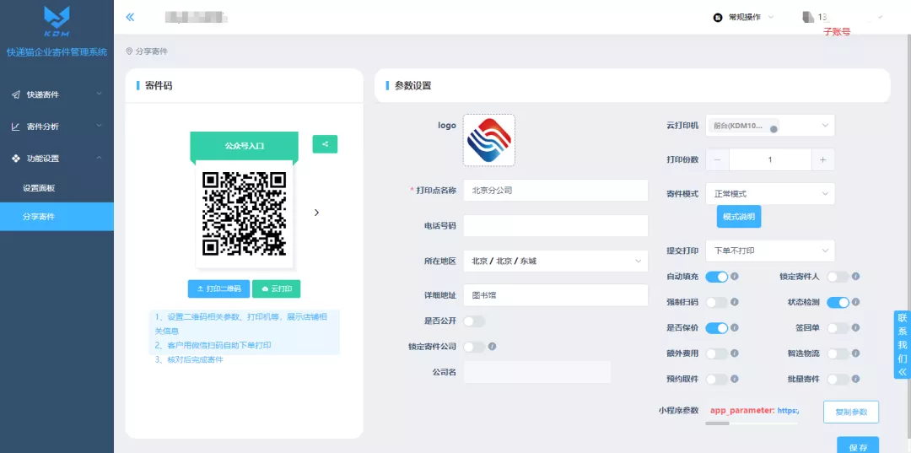Collapse the sidebar with double-chevron icon

click(x=130, y=17)
